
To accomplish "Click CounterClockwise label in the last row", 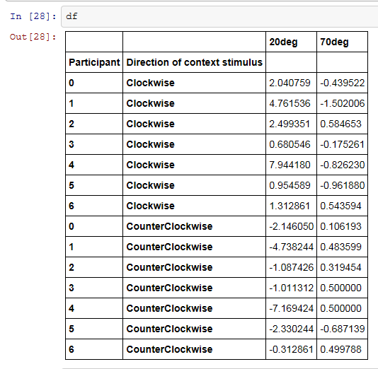I will 169,349.
